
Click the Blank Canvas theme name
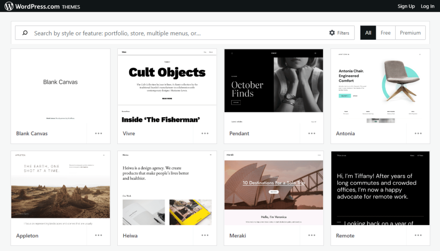(x=32, y=133)
